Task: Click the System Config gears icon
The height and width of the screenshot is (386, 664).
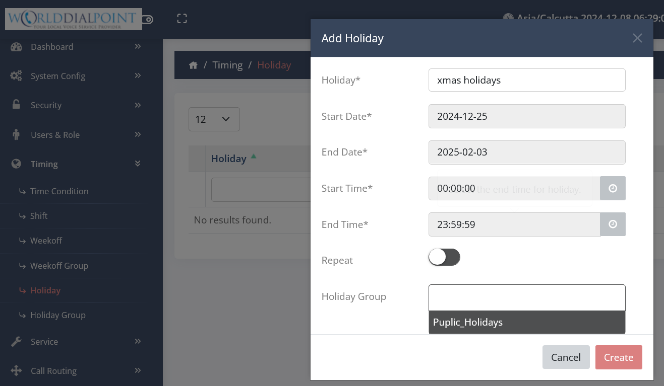Action: [16, 76]
